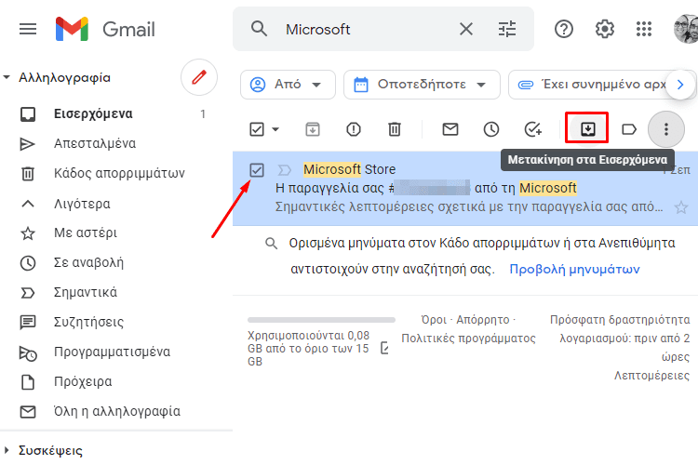The height and width of the screenshot is (465, 698).
Task: Star the Microsoft Store email
Action: tap(680, 206)
